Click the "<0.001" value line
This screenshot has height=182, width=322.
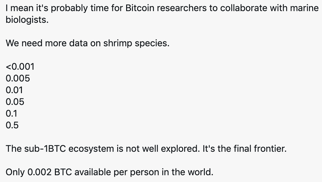click(20, 67)
